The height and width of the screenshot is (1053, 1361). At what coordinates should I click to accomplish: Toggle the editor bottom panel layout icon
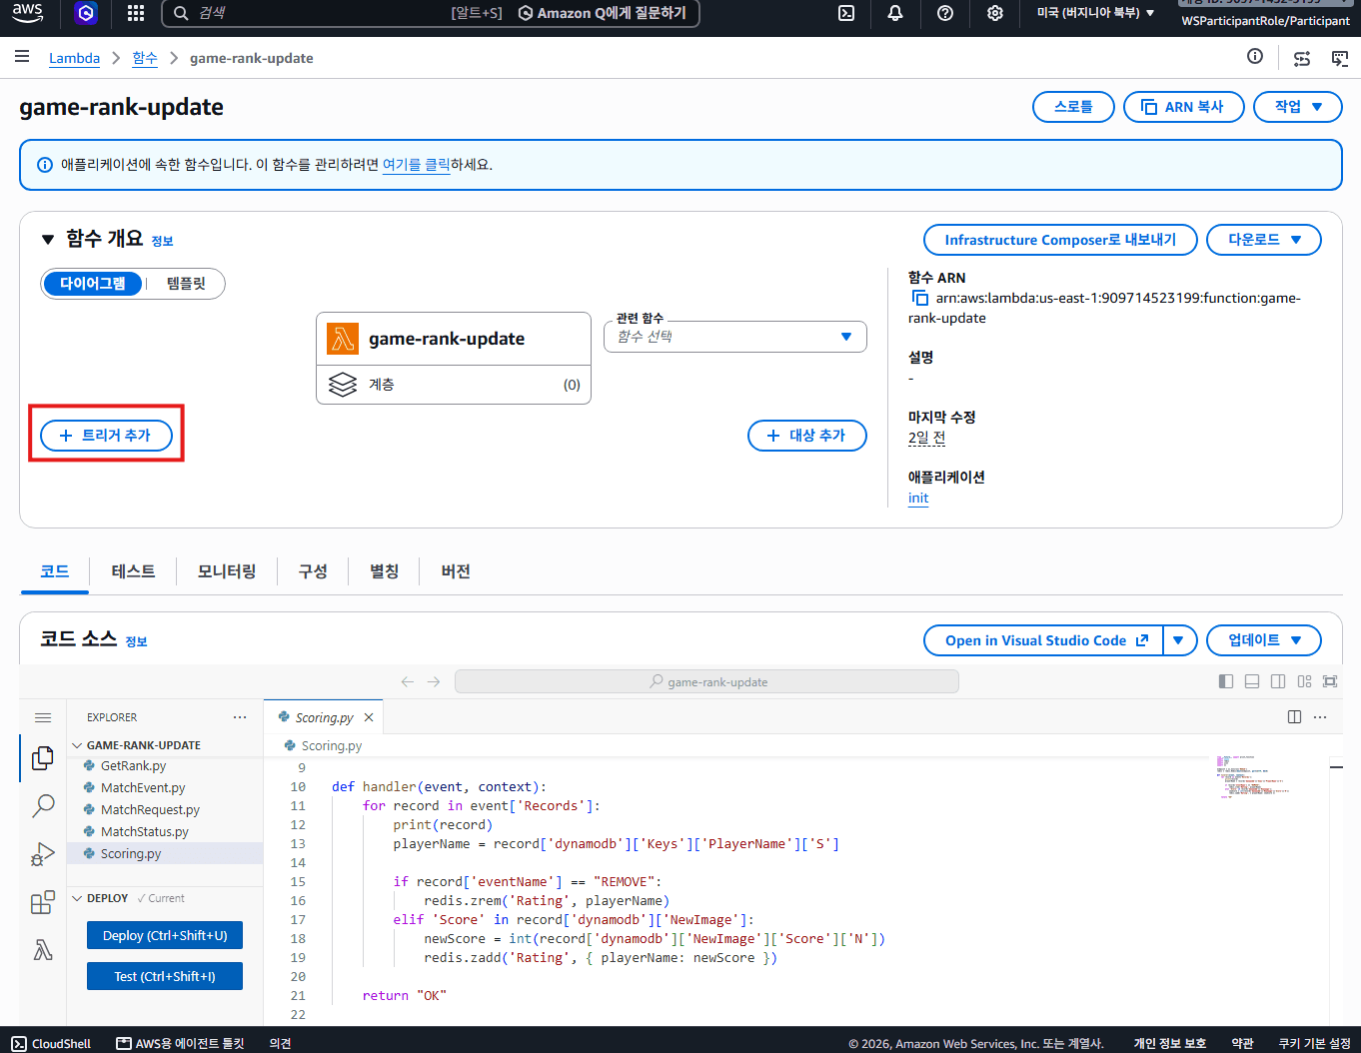click(x=1252, y=681)
